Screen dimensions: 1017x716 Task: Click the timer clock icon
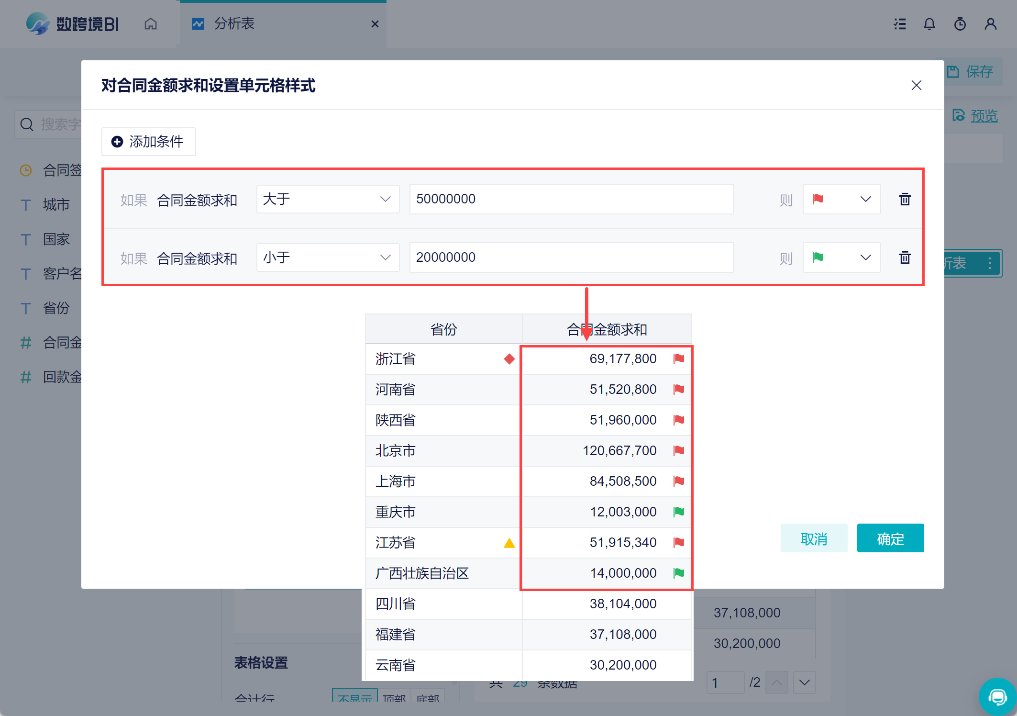tap(960, 24)
